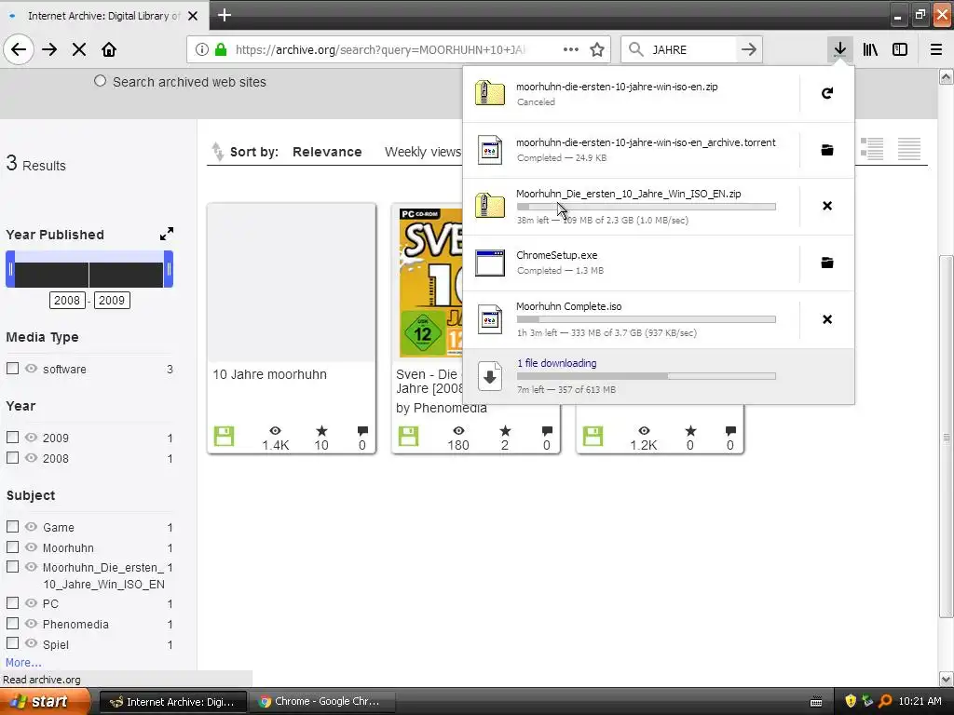
Task: Click the security shield tray icon
Action: coord(851,702)
